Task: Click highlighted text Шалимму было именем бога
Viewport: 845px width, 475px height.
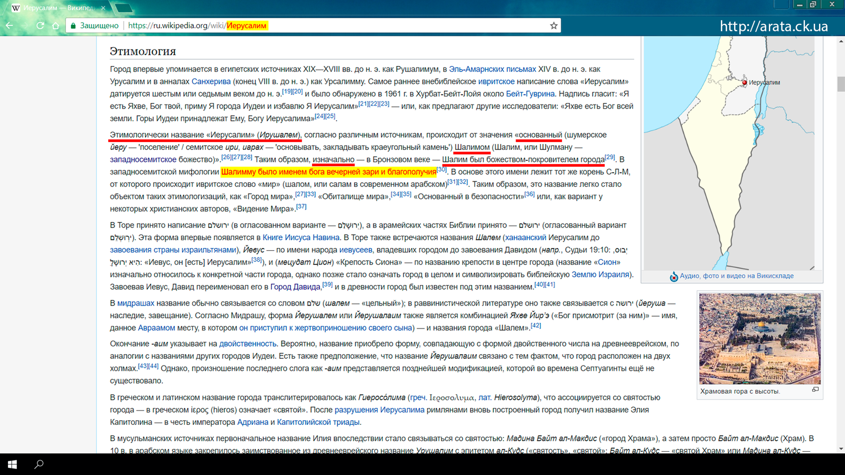Action: pos(328,172)
